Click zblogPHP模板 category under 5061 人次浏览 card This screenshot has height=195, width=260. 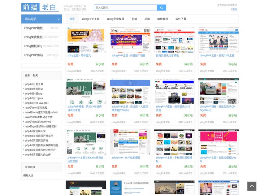207,71
